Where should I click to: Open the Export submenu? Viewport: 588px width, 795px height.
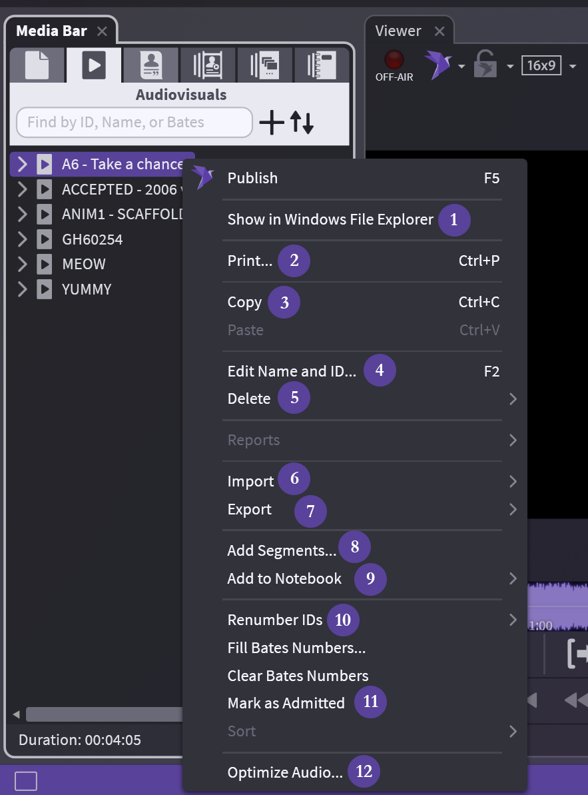point(250,510)
